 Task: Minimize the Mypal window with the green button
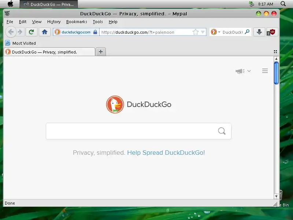259,14
